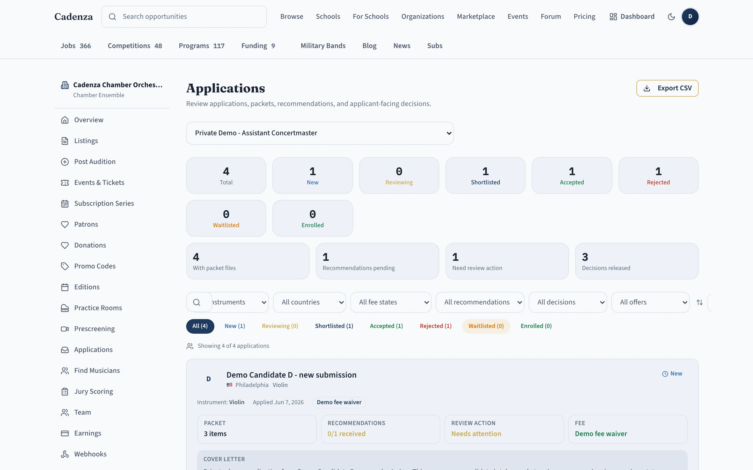The image size is (753, 470).
Task: Click the search magnifier in the top bar
Action: pyautogui.click(x=112, y=16)
